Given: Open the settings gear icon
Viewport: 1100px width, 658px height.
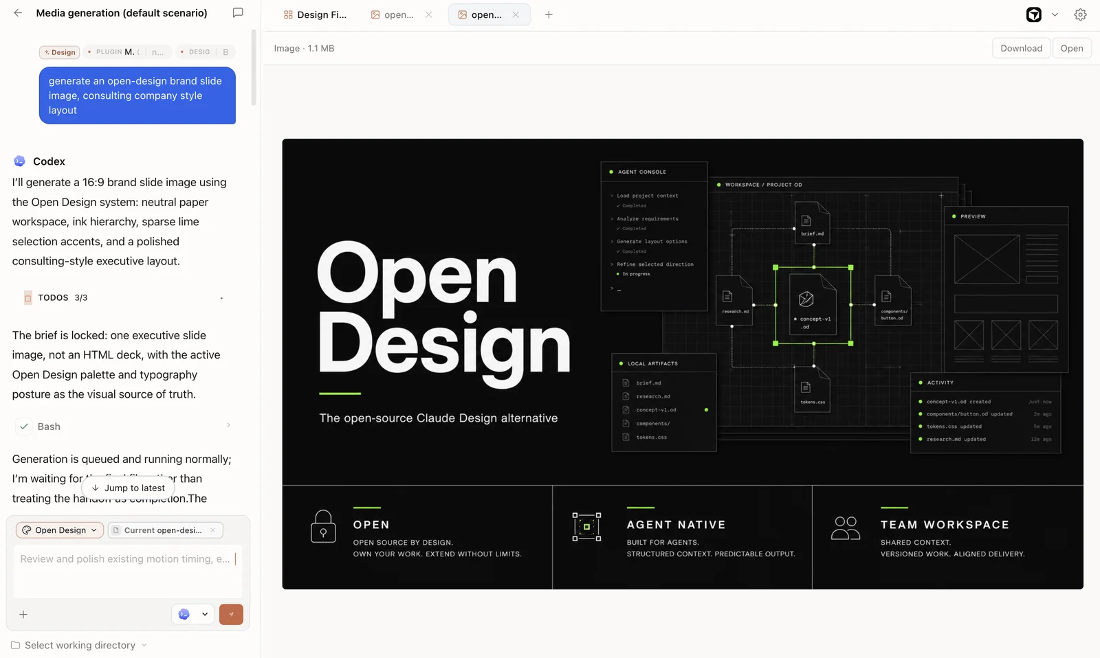Looking at the screenshot, I should click(1080, 14).
